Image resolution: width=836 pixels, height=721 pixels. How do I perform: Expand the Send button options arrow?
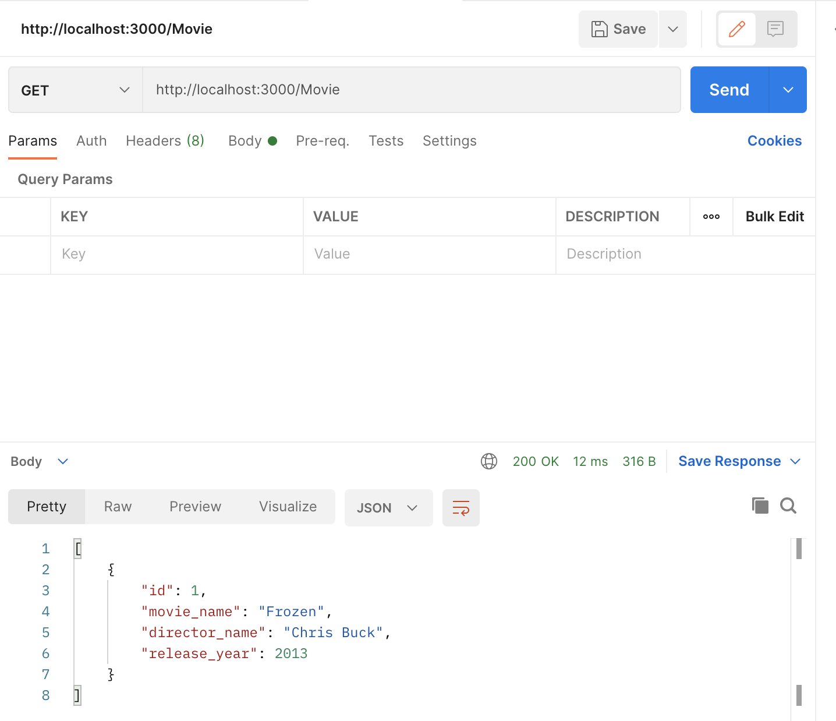pos(788,90)
